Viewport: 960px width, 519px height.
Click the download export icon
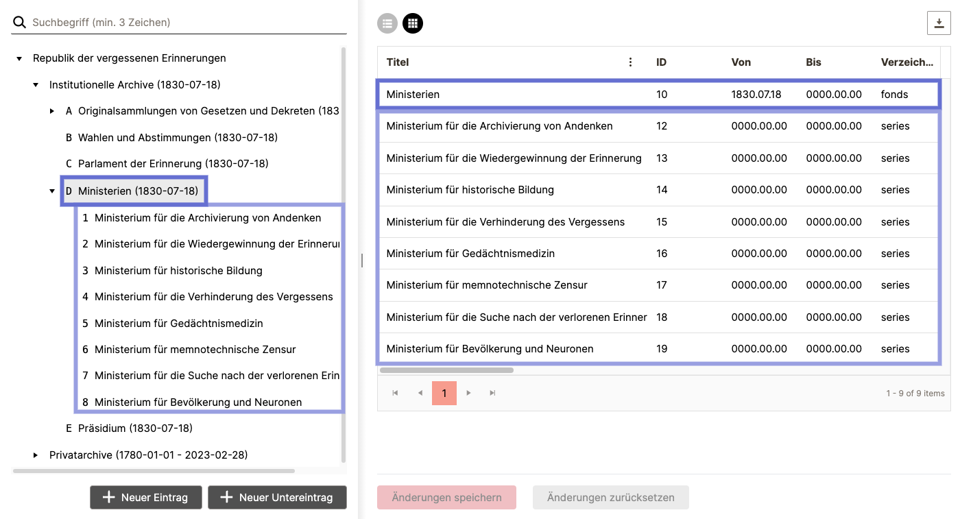pos(939,23)
